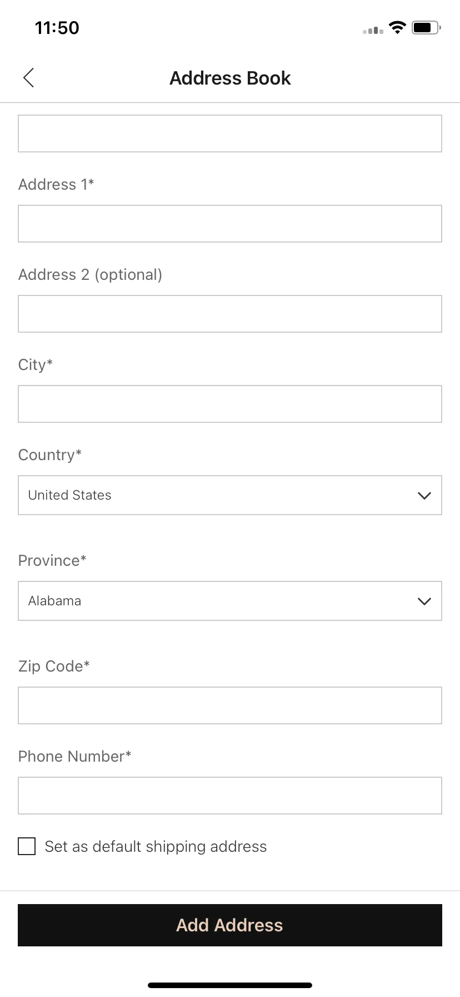Tap the Province dropdown chevron arrow
This screenshot has width=460, height=997.
(424, 601)
